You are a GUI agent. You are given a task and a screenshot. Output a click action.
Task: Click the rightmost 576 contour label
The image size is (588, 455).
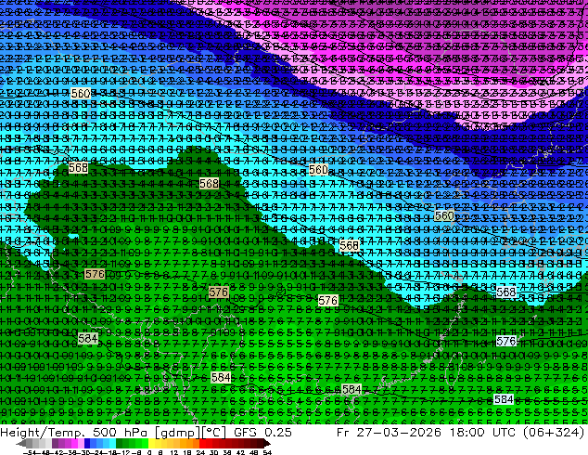point(505,342)
